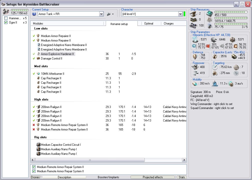Image resolution: width=252 pixels, height=180 pixels.
Task: Click the 10MN Afterburner II module icon
Action: point(38,74)
